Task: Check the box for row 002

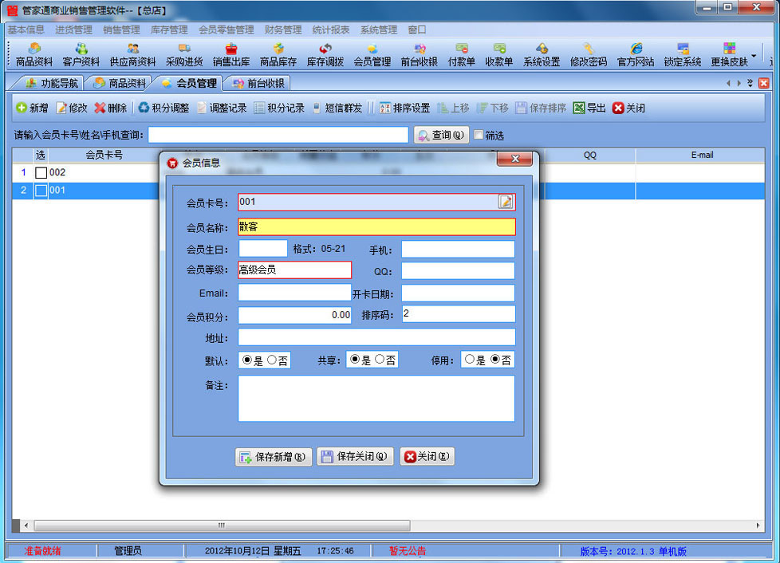Action: click(x=41, y=172)
